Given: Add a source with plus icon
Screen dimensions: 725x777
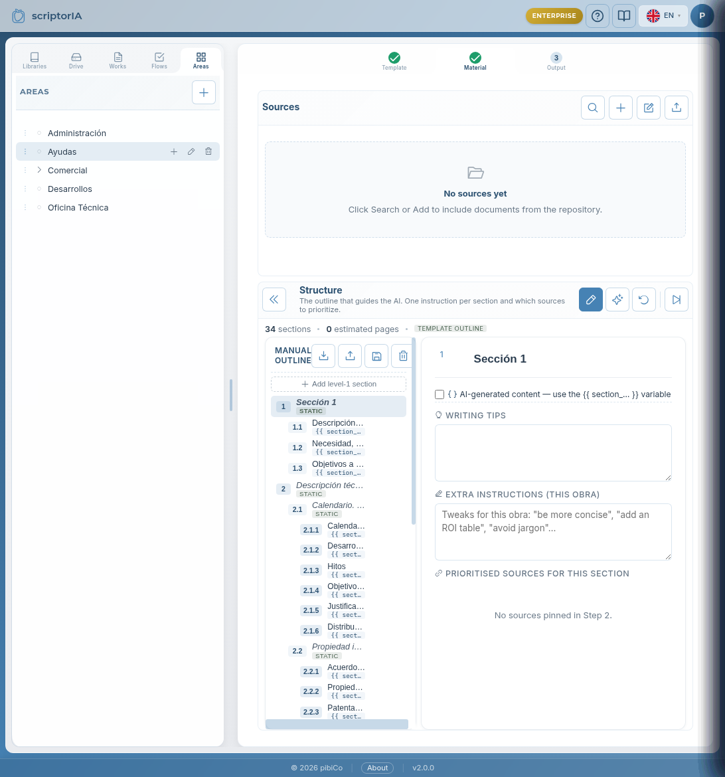Looking at the screenshot, I should [621, 108].
